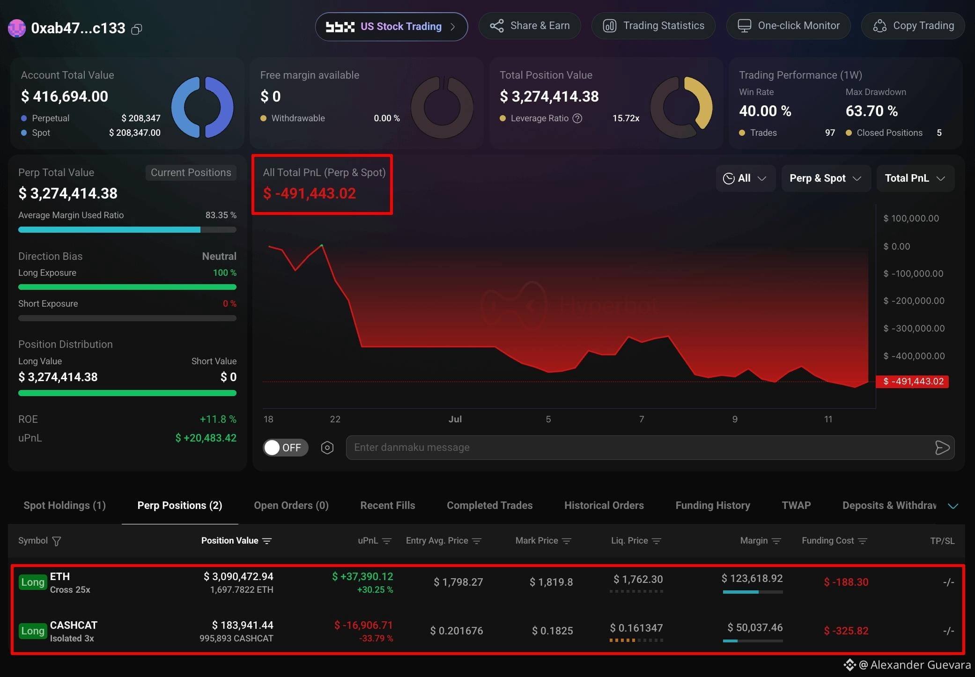This screenshot has height=677, width=975.
Task: Switch to Historical Orders tab
Action: (604, 506)
